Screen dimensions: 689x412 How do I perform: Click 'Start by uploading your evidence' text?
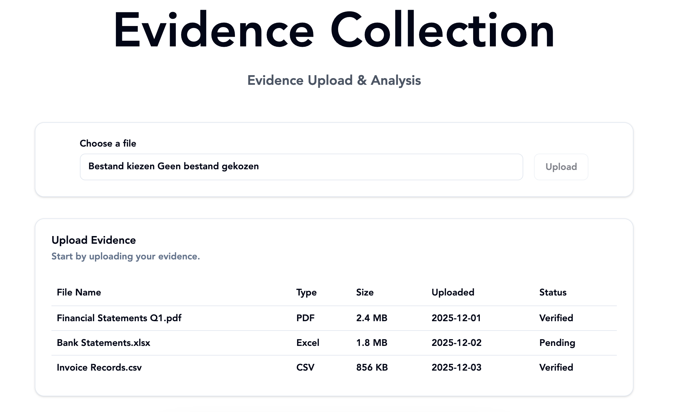point(125,256)
